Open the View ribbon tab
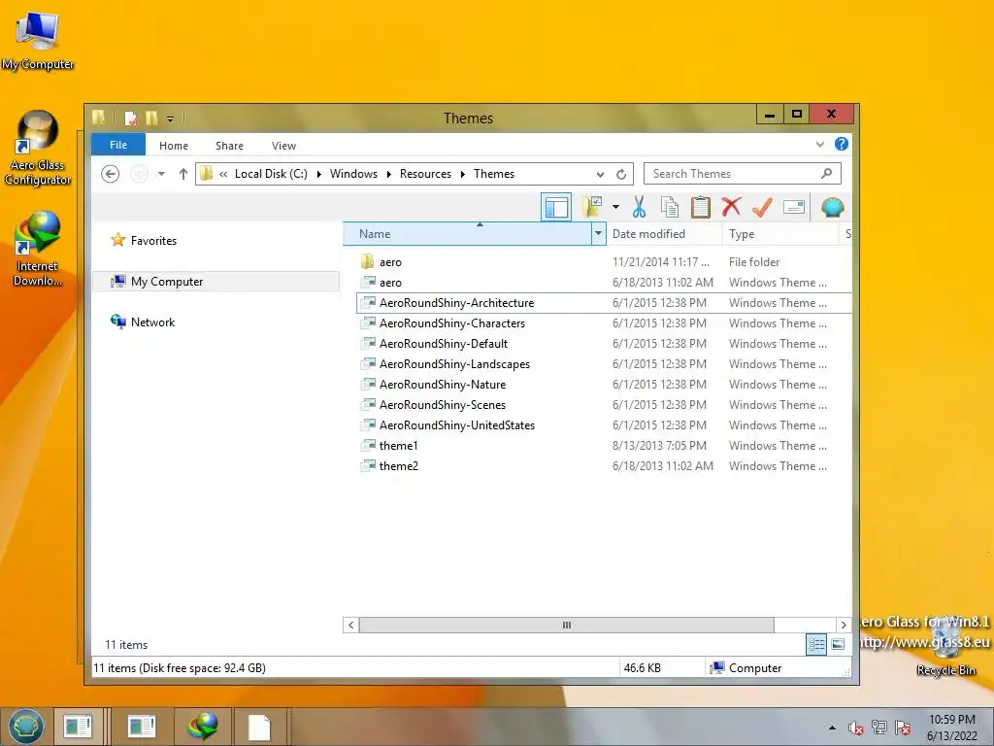This screenshot has width=994, height=746. tap(284, 146)
